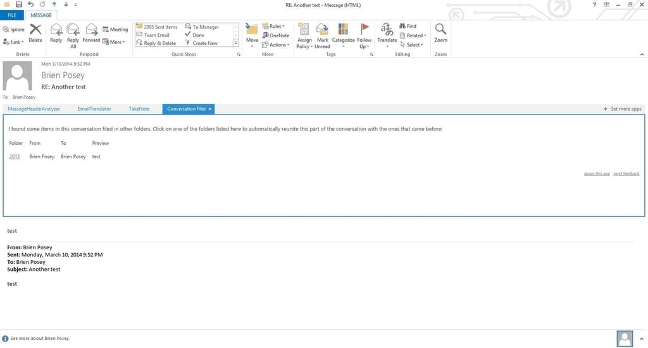Click the Translate button
This screenshot has height=348, width=648.
[387, 36]
